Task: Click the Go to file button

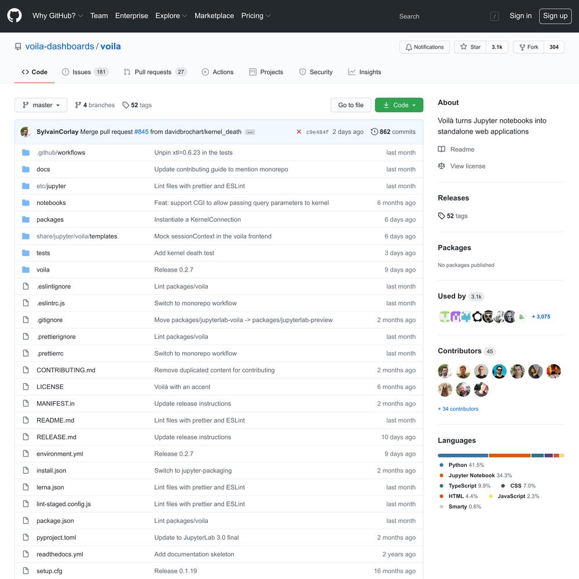Action: click(x=351, y=105)
